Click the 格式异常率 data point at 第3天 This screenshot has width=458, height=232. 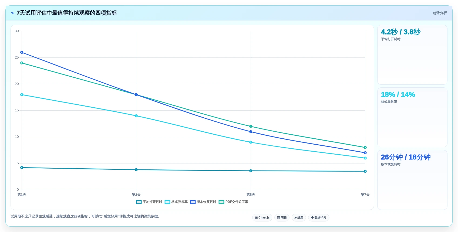(136, 116)
